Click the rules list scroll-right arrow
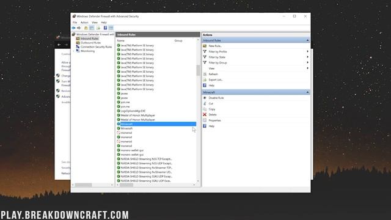 (194, 185)
